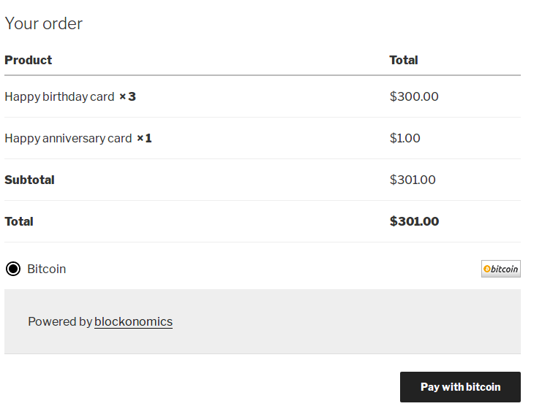The image size is (542, 417).
Task: Click the Pay with bitcoin button
Action: point(460,387)
